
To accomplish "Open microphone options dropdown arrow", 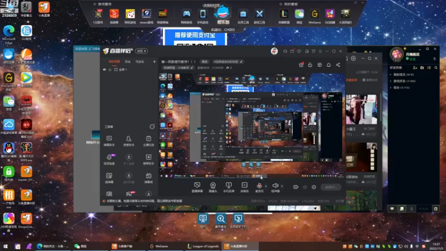I will [x=266, y=186].
